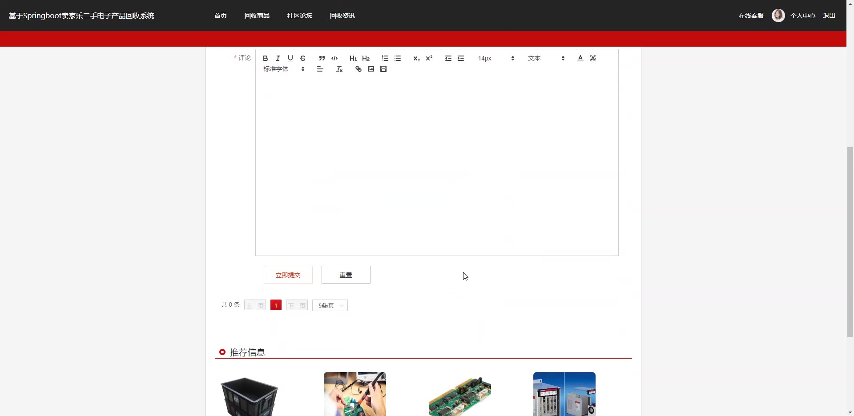
Task: Expand the 标准字体 font family dropdown
Action: pyautogui.click(x=284, y=69)
